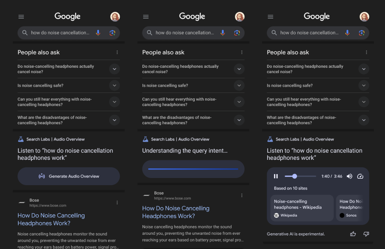Expand "Is noise cancelling safe?" on first screen

114,86
